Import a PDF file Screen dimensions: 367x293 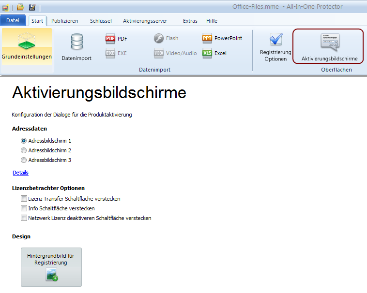pos(116,39)
